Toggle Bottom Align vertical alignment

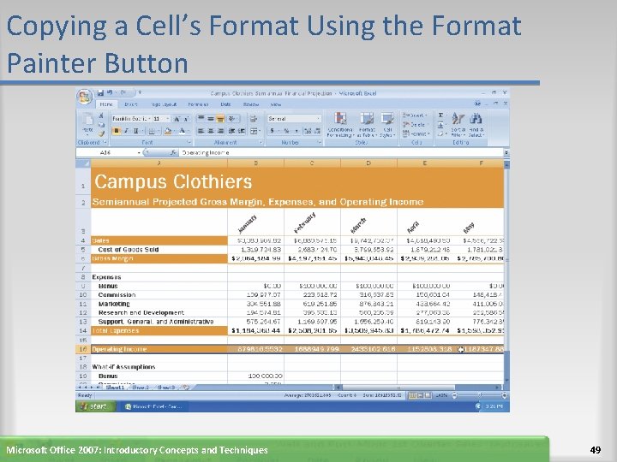(x=220, y=118)
